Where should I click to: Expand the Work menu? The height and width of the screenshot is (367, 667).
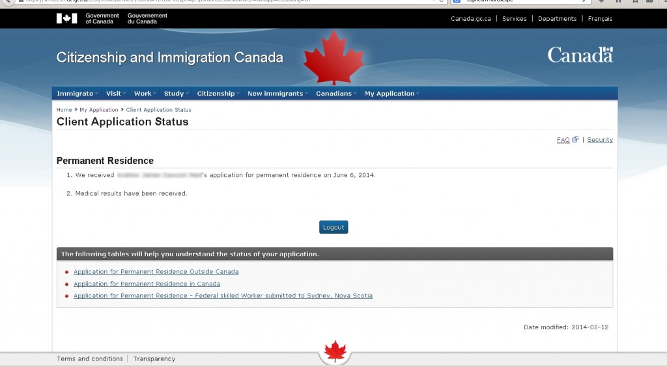pyautogui.click(x=144, y=94)
